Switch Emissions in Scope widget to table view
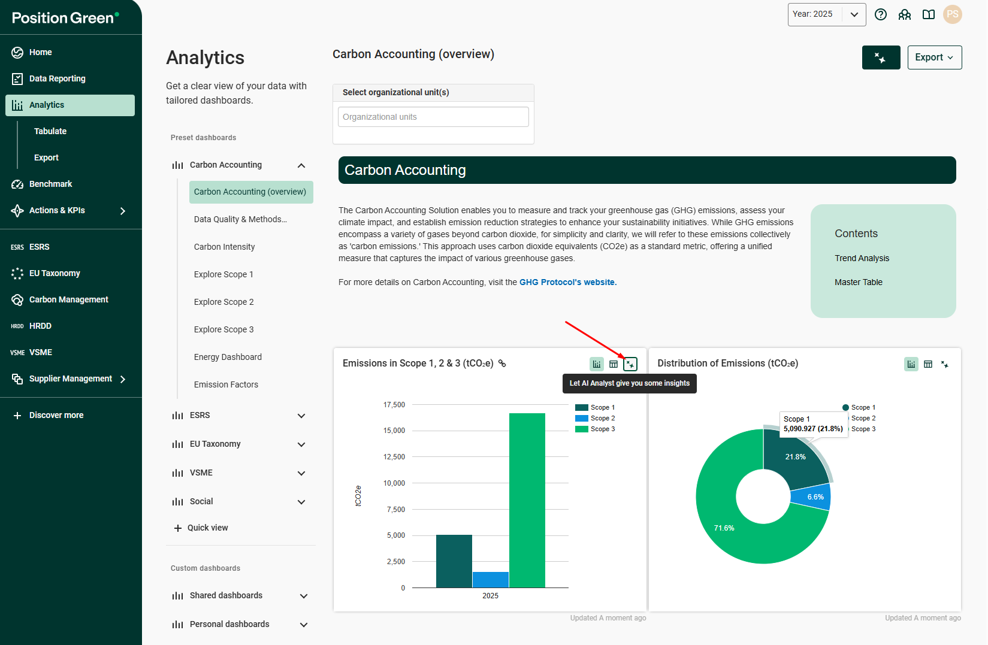 point(614,364)
